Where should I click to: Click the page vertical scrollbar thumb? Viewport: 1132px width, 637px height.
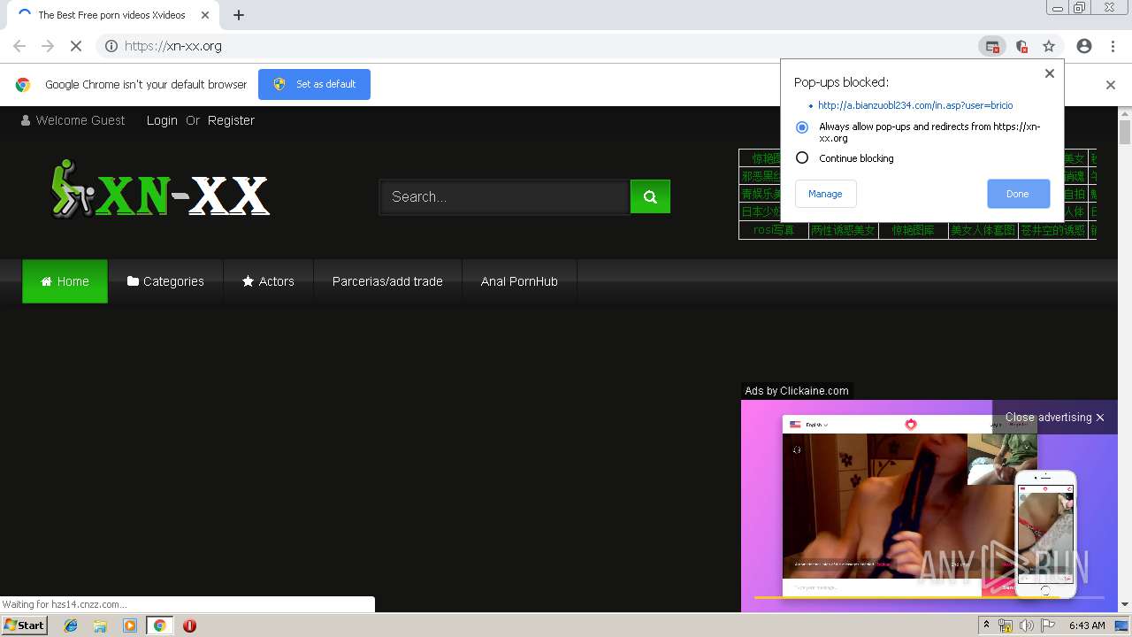pyautogui.click(x=1125, y=133)
